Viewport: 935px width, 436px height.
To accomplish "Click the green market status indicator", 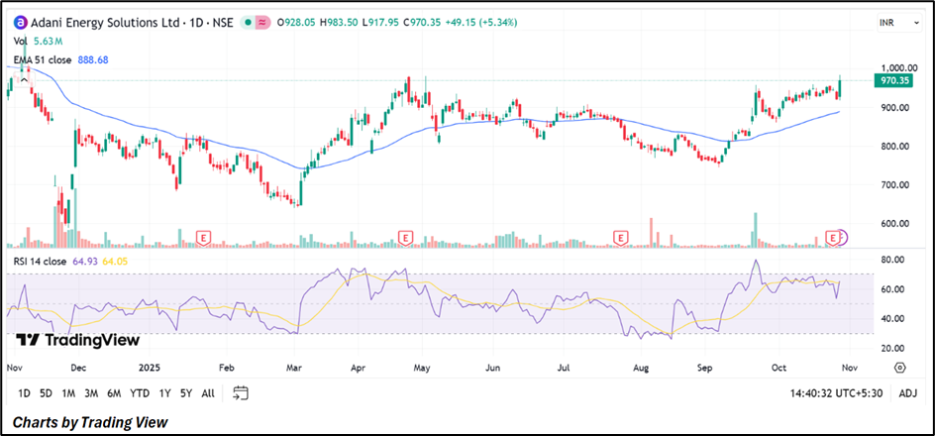I will click(246, 22).
